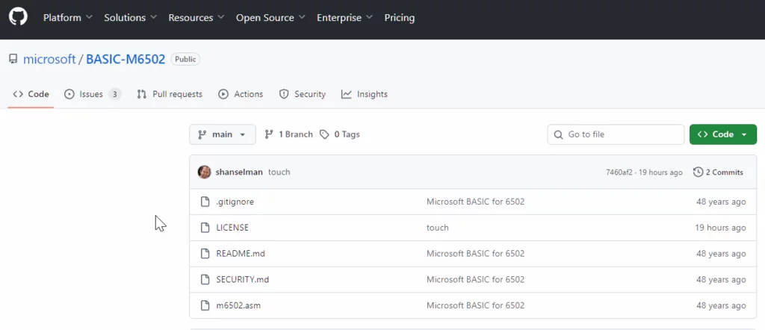This screenshot has height=330, width=765.
Task: Click the file icon next to LICENSE
Action: (x=205, y=228)
